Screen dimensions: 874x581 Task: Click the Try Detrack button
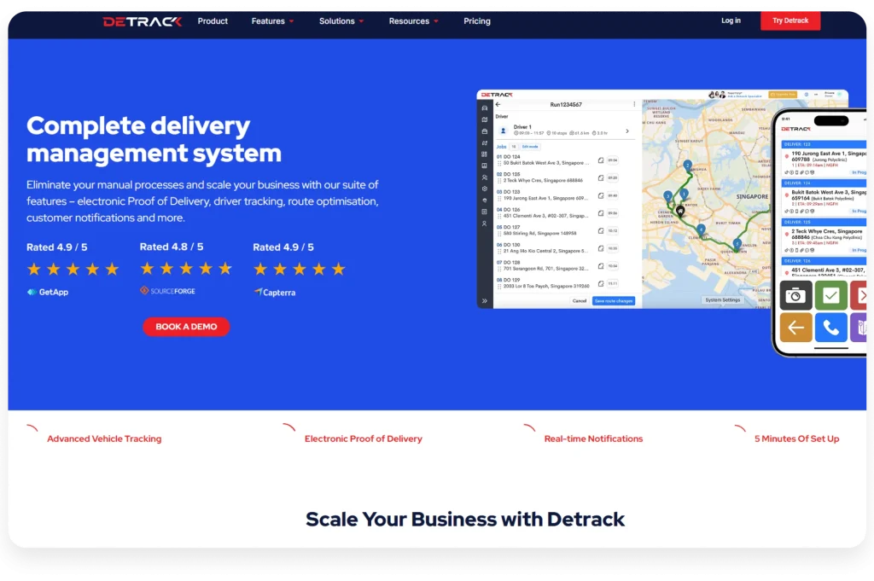(790, 20)
